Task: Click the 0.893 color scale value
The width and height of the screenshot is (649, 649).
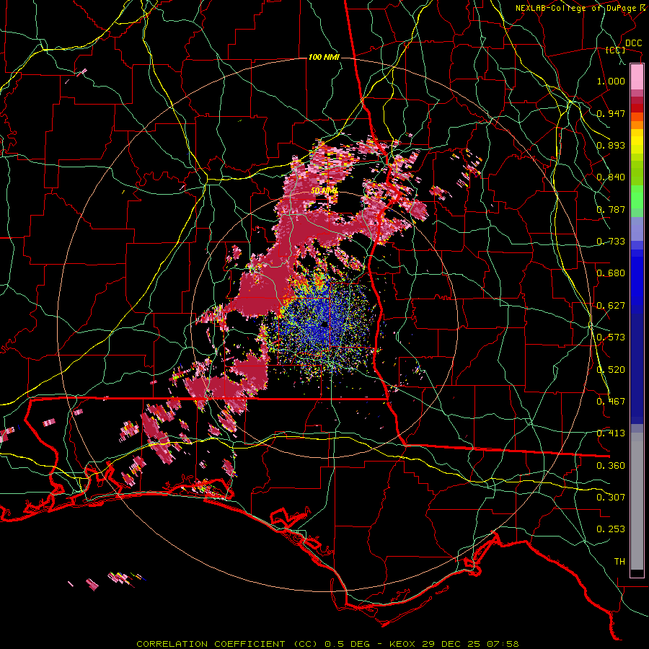Action: 611,145
